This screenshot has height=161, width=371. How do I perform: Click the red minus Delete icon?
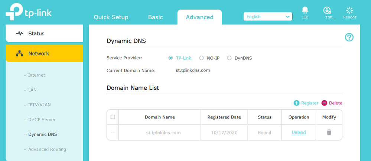(324, 103)
